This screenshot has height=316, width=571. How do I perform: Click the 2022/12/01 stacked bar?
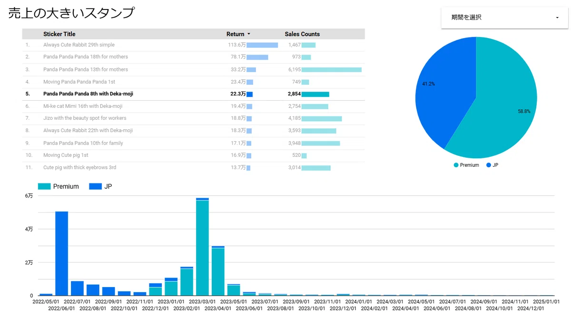[x=155, y=289]
